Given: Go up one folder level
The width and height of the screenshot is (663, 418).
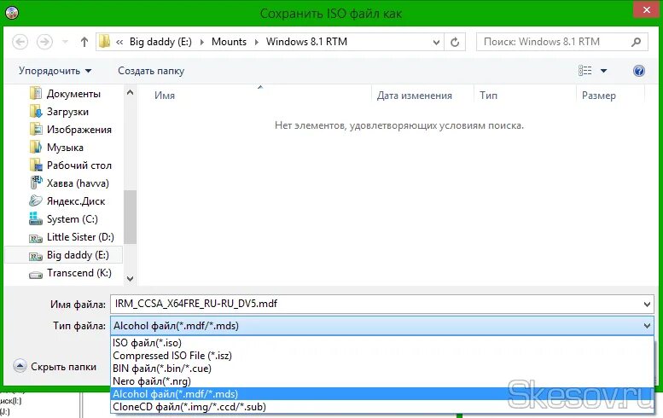Looking at the screenshot, I should click(x=84, y=42).
